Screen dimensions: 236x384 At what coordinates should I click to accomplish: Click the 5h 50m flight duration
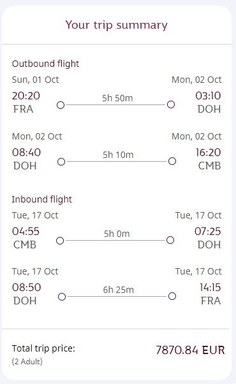pyautogui.click(x=117, y=98)
